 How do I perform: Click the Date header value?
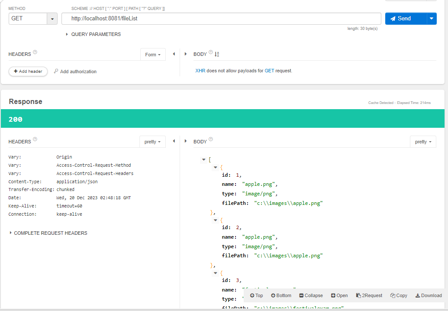pos(94,198)
